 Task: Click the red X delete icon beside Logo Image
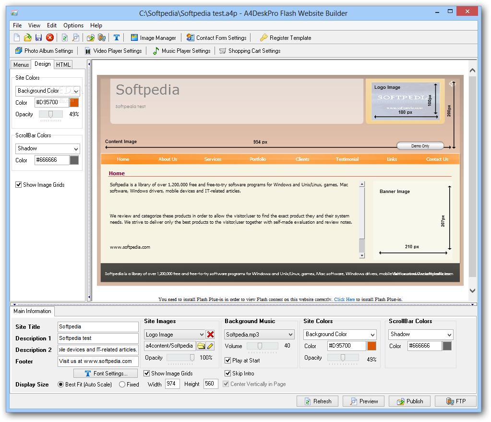pos(210,334)
